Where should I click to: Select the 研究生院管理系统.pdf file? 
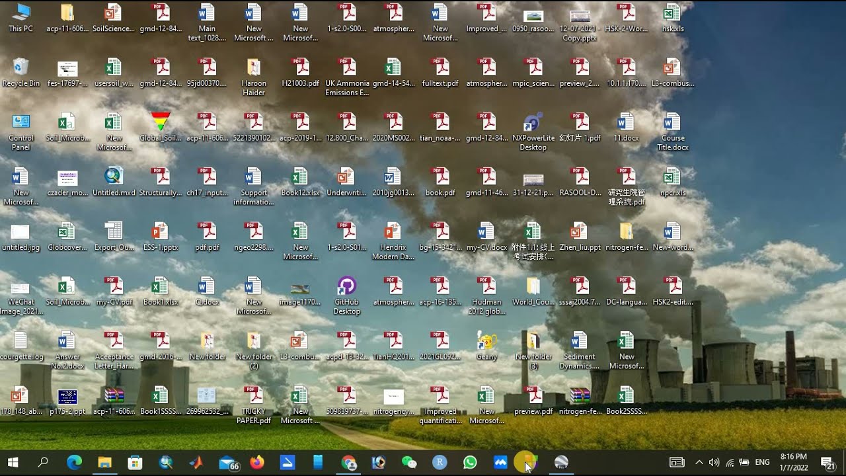point(626,187)
